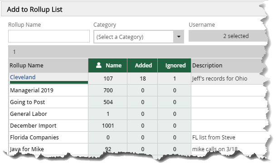Viewport: 277px width, 167px height.
Task: Click the 504 count for Going to Post
Action: point(108,102)
